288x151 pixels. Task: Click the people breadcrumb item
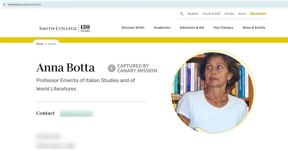(x=52, y=44)
